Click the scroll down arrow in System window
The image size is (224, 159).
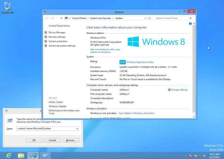[x=194, y=117]
